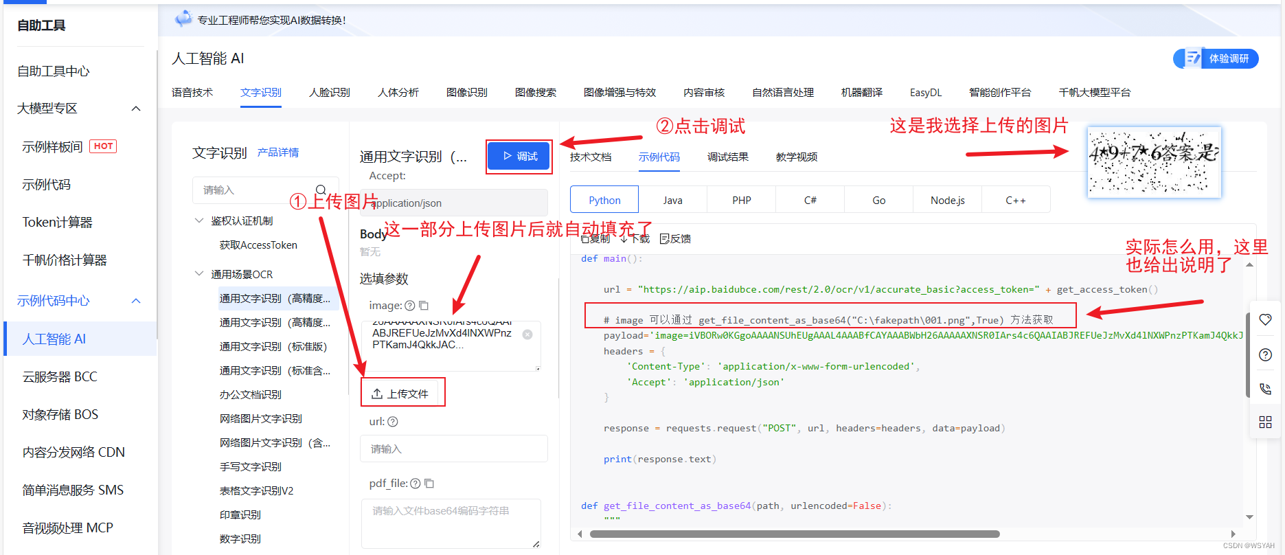Click the page vertical scrollbar on the right edge
This screenshot has height=555, width=1285.
(x=1248, y=355)
